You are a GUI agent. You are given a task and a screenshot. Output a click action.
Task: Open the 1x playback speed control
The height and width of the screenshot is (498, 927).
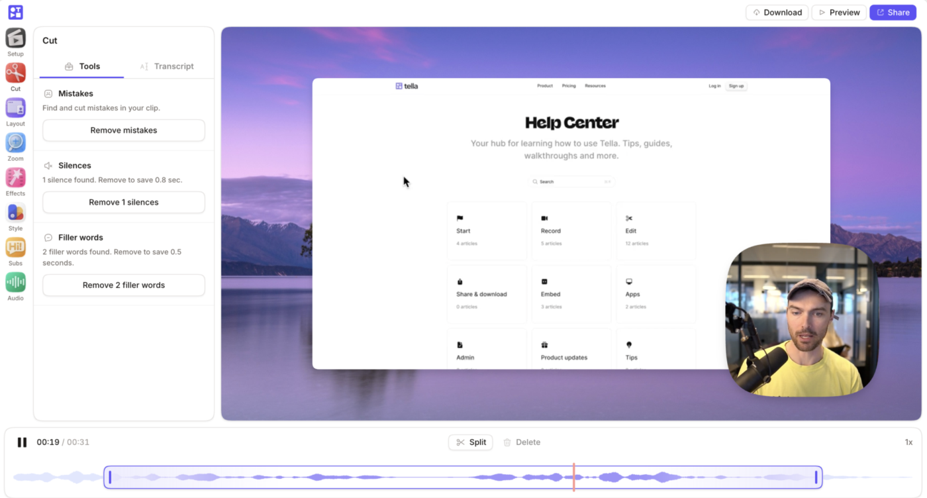click(x=908, y=442)
